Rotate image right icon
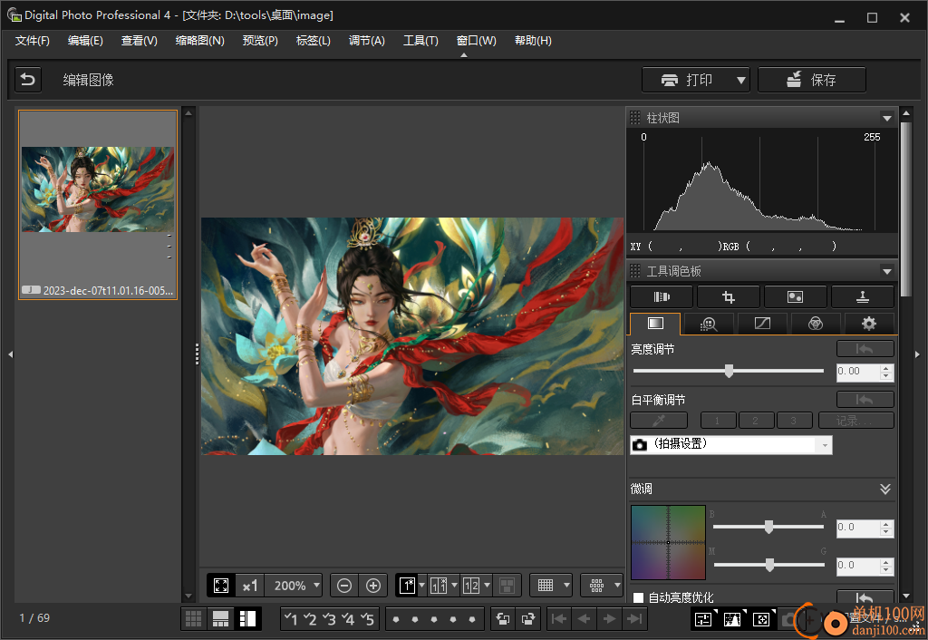The height and width of the screenshot is (640, 928). click(x=527, y=619)
